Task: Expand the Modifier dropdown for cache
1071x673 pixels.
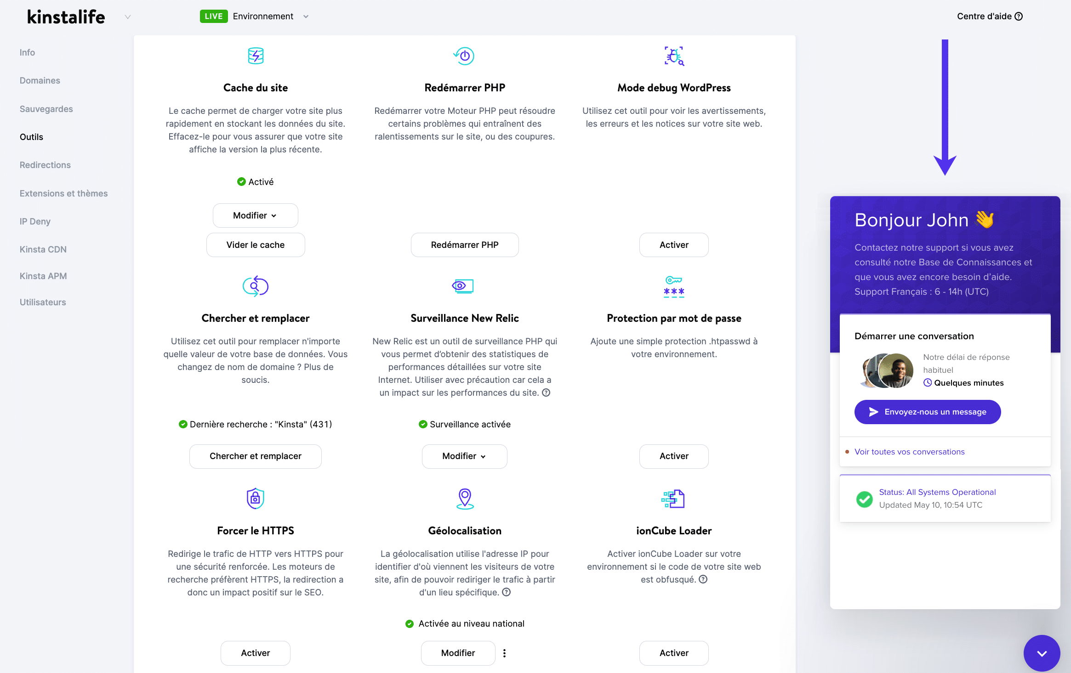Action: click(255, 215)
